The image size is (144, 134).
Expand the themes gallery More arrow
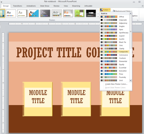click(x=98, y=16)
